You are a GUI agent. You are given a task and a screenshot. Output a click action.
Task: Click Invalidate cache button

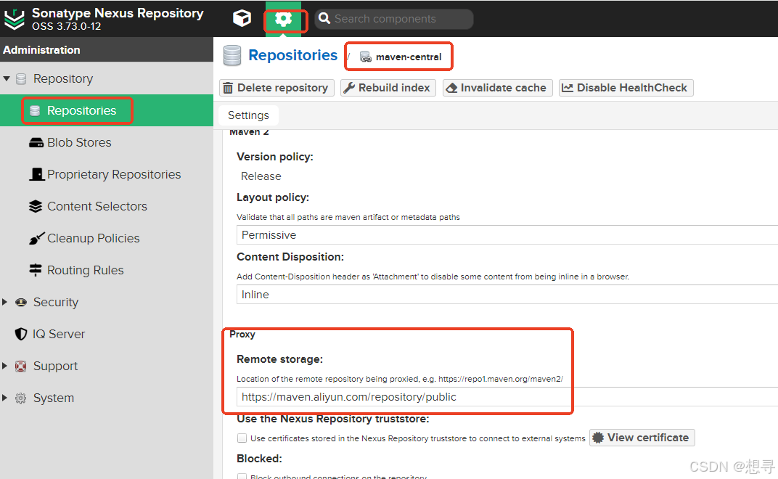[498, 88]
